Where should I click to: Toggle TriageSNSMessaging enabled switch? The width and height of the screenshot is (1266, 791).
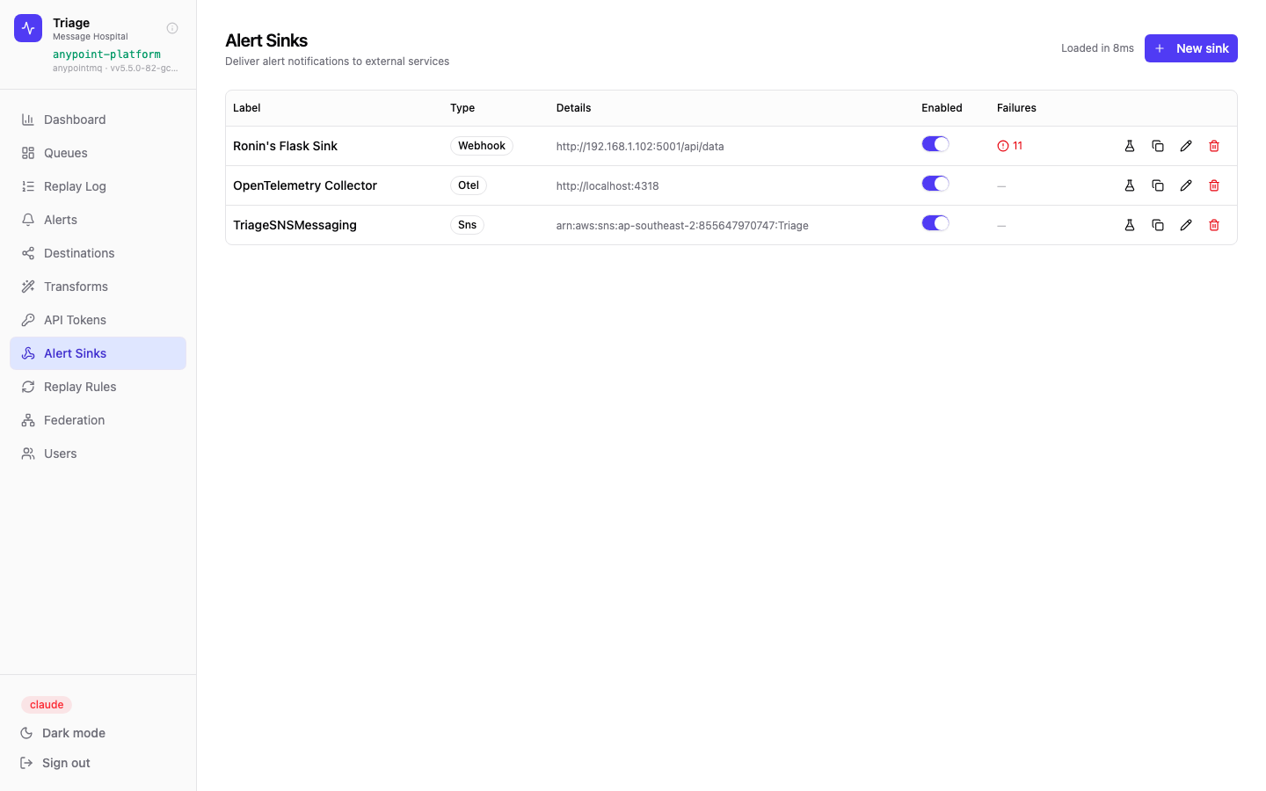point(935,223)
